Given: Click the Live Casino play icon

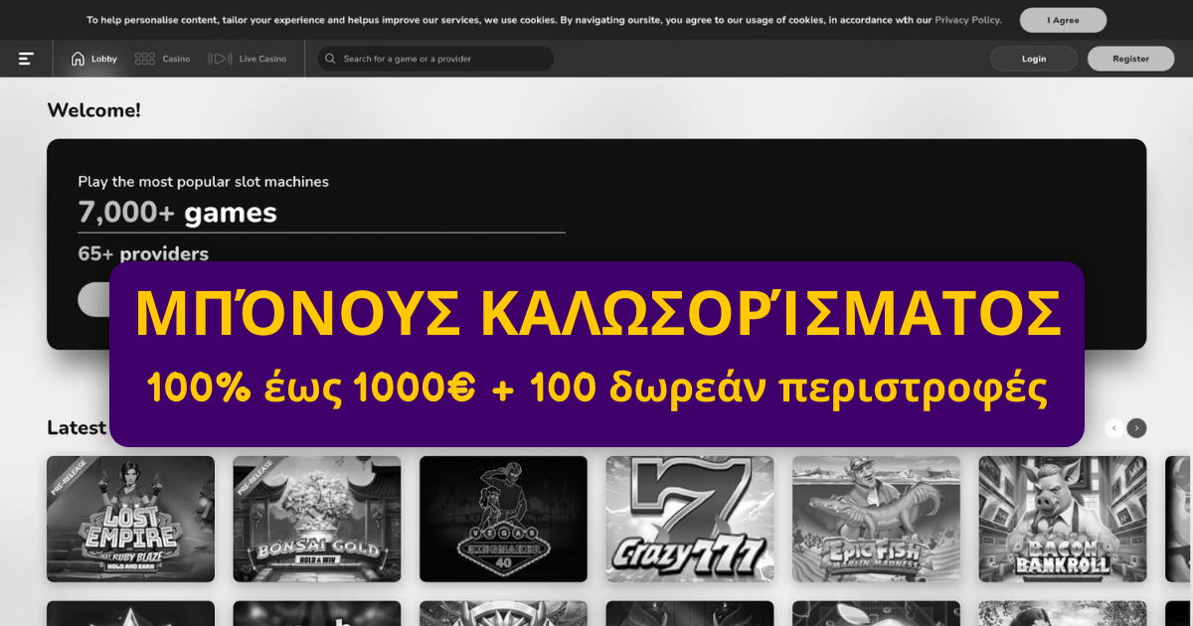Looking at the screenshot, I should click(220, 59).
